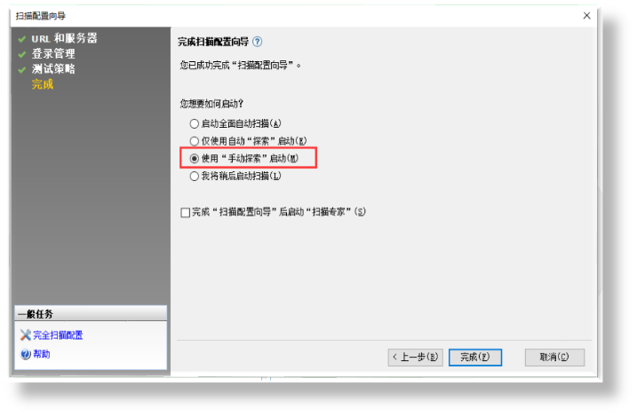637x417 pixels.
Task: Click the green checkmark next to 测试策略
Action: click(x=22, y=70)
